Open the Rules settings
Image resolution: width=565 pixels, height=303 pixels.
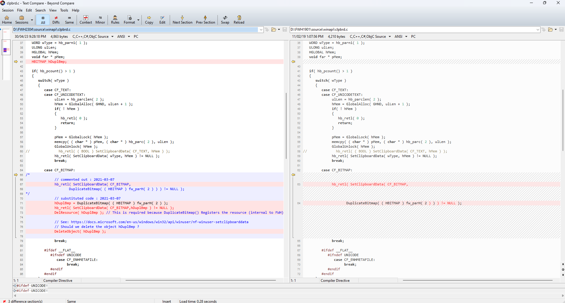coord(115,20)
